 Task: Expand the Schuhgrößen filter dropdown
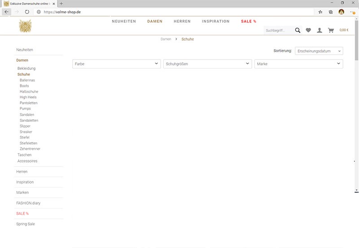(x=207, y=64)
